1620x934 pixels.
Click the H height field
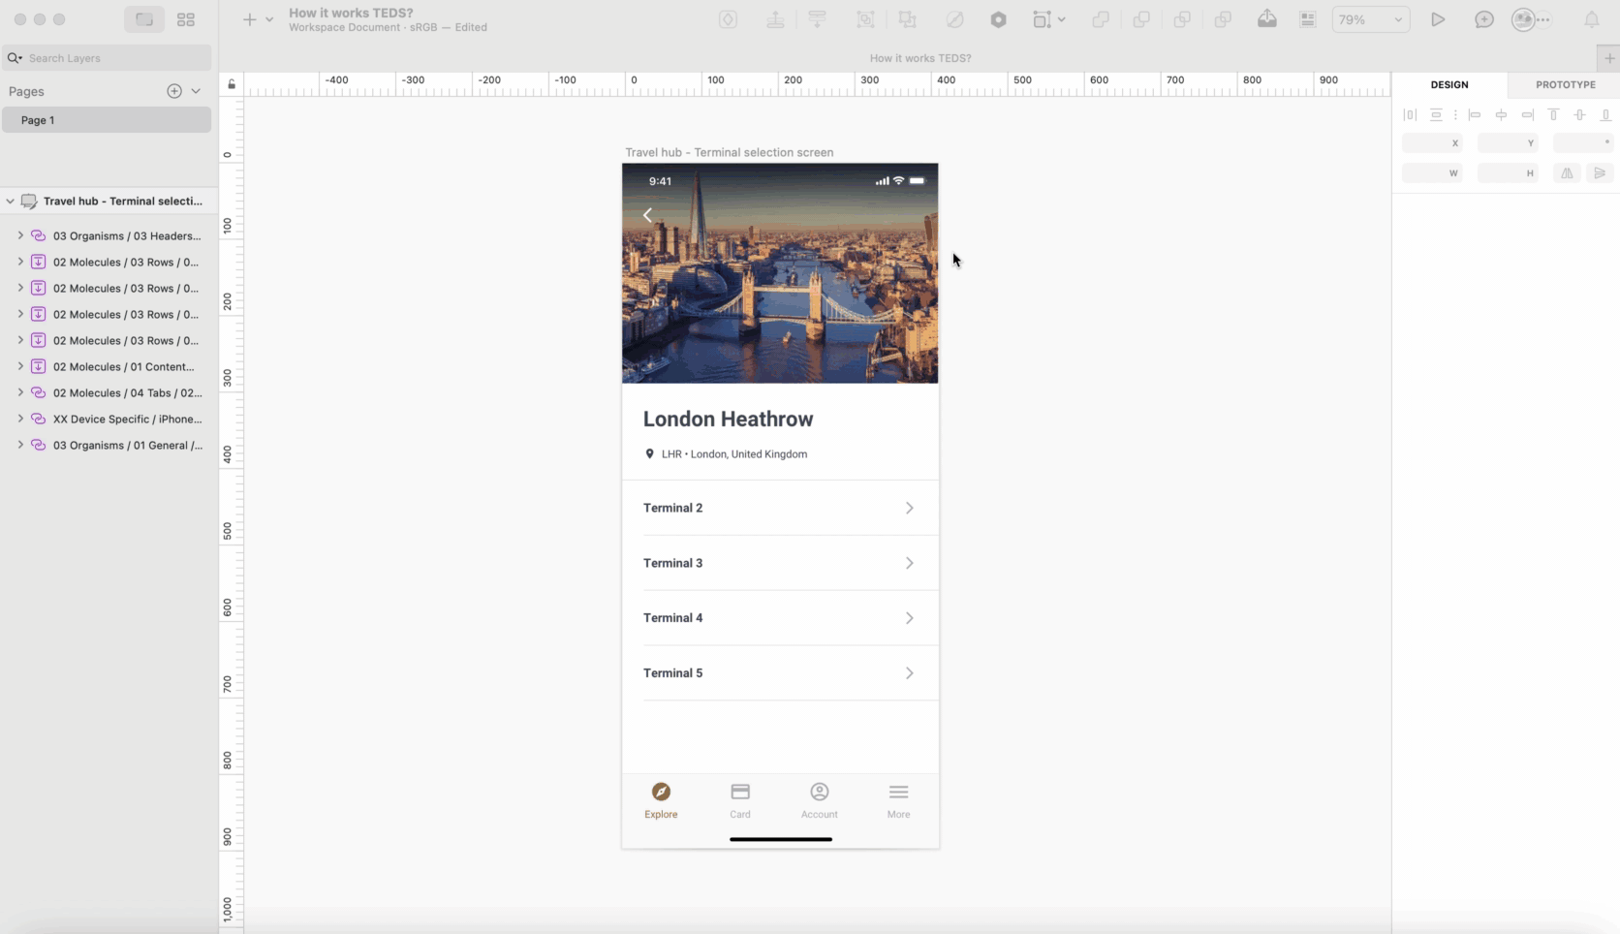click(1508, 172)
